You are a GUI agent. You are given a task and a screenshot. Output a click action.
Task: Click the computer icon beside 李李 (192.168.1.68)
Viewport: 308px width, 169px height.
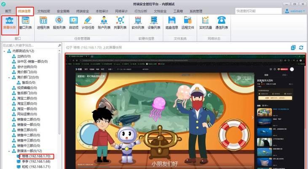19,161
